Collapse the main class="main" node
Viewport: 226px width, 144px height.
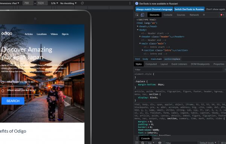140,44
